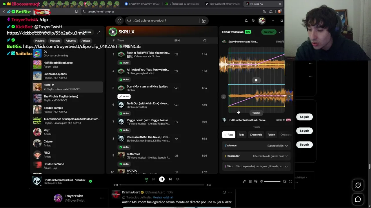371x208 pixels.
Task: Toggle the Auto transition under the Try It Out track row
Action: click(124, 113)
